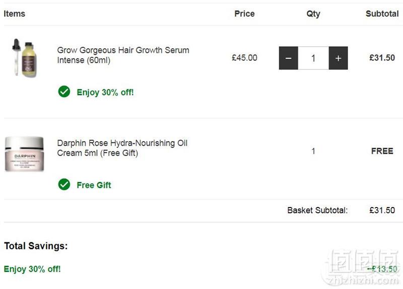Click green checkmark beside Free Gift

(64, 184)
